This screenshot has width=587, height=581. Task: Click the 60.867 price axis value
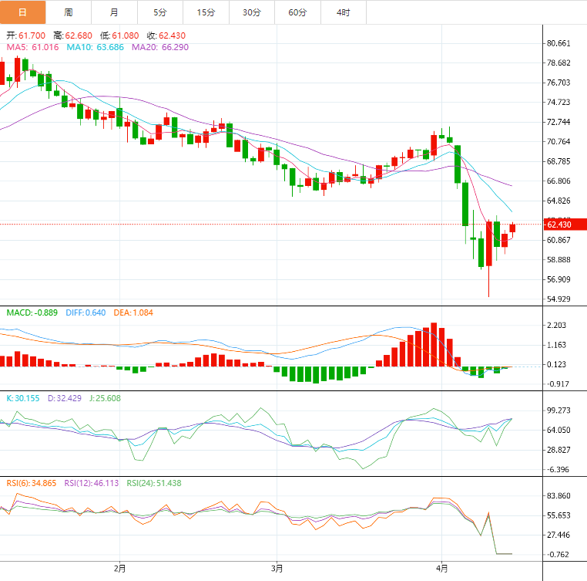[558, 240]
